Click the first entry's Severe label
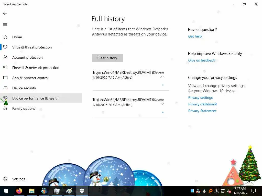The width and height of the screenshot is (262, 196). (159, 72)
